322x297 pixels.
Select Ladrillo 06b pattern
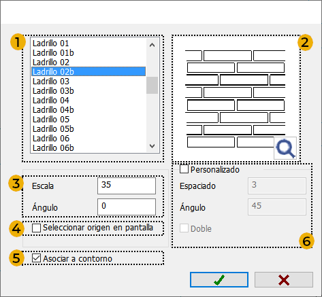click(x=88, y=147)
